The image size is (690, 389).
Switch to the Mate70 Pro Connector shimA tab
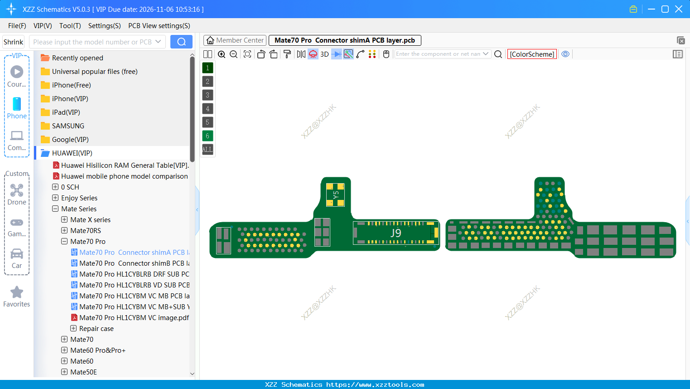click(345, 40)
